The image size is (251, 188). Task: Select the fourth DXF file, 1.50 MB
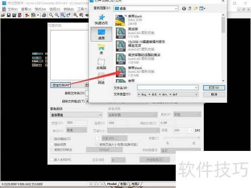click(x=120, y=59)
